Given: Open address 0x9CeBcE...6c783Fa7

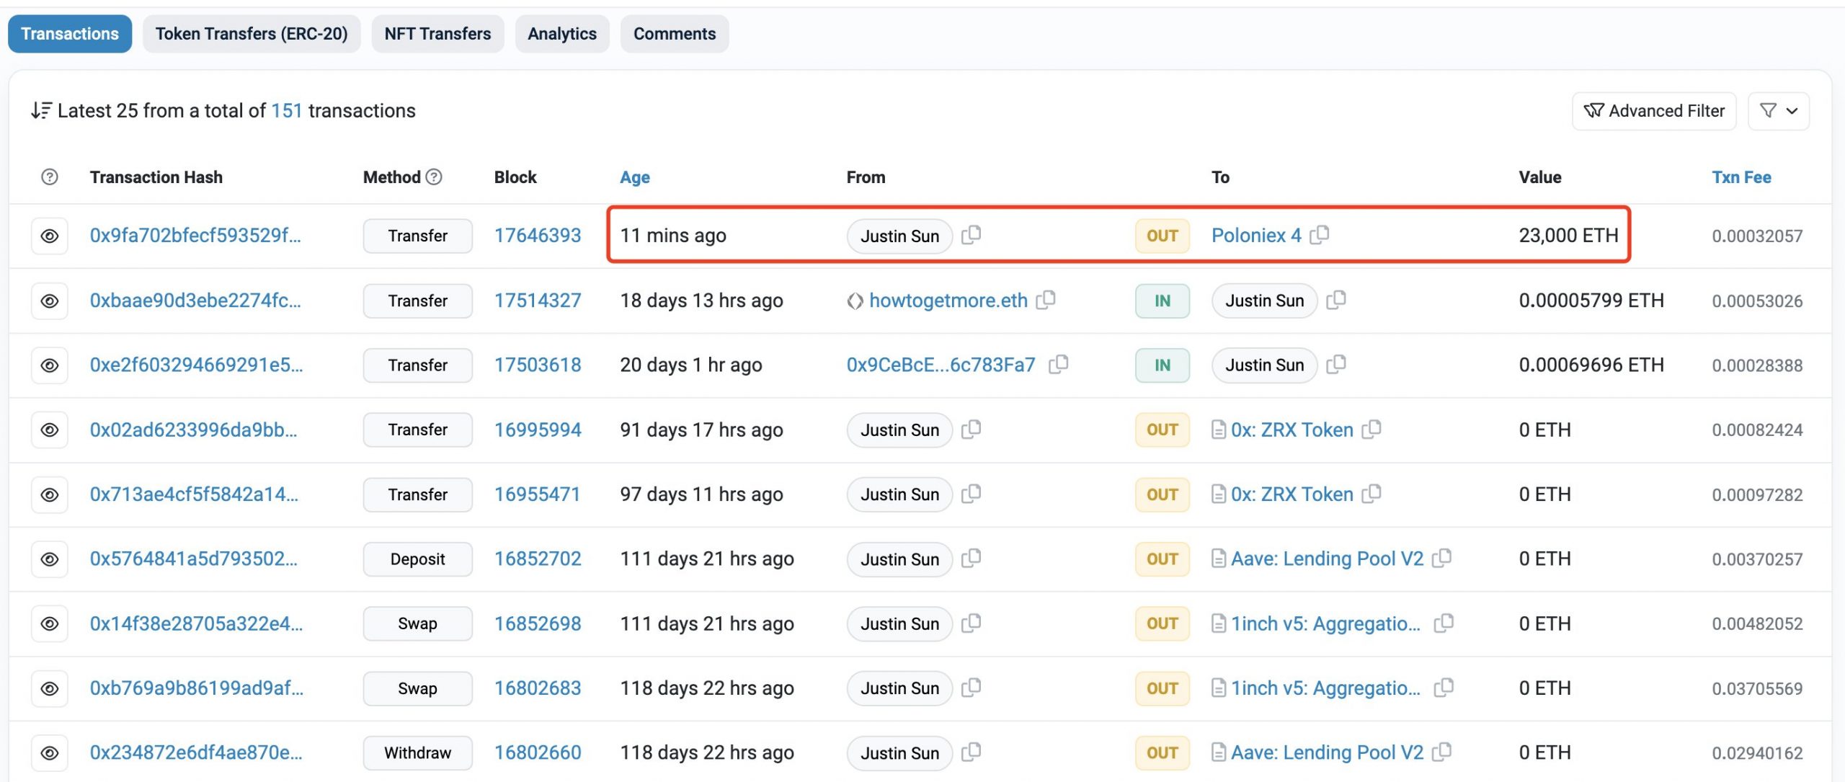Looking at the screenshot, I should 941,365.
